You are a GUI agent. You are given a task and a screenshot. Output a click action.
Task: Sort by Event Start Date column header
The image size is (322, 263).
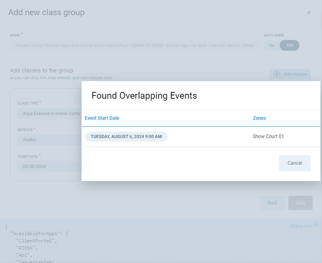tap(102, 118)
